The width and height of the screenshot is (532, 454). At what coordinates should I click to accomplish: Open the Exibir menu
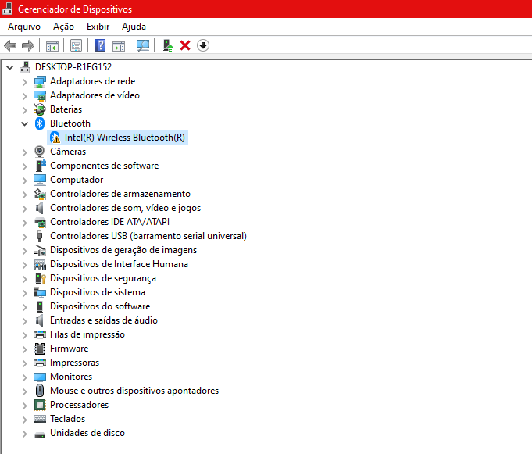98,27
